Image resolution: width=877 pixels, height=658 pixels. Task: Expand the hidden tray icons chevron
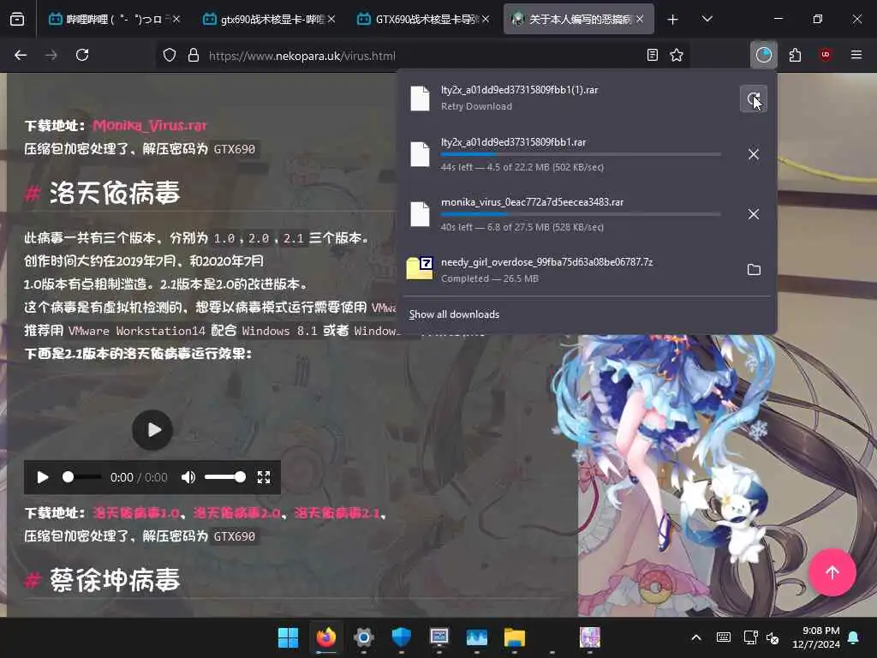point(696,637)
